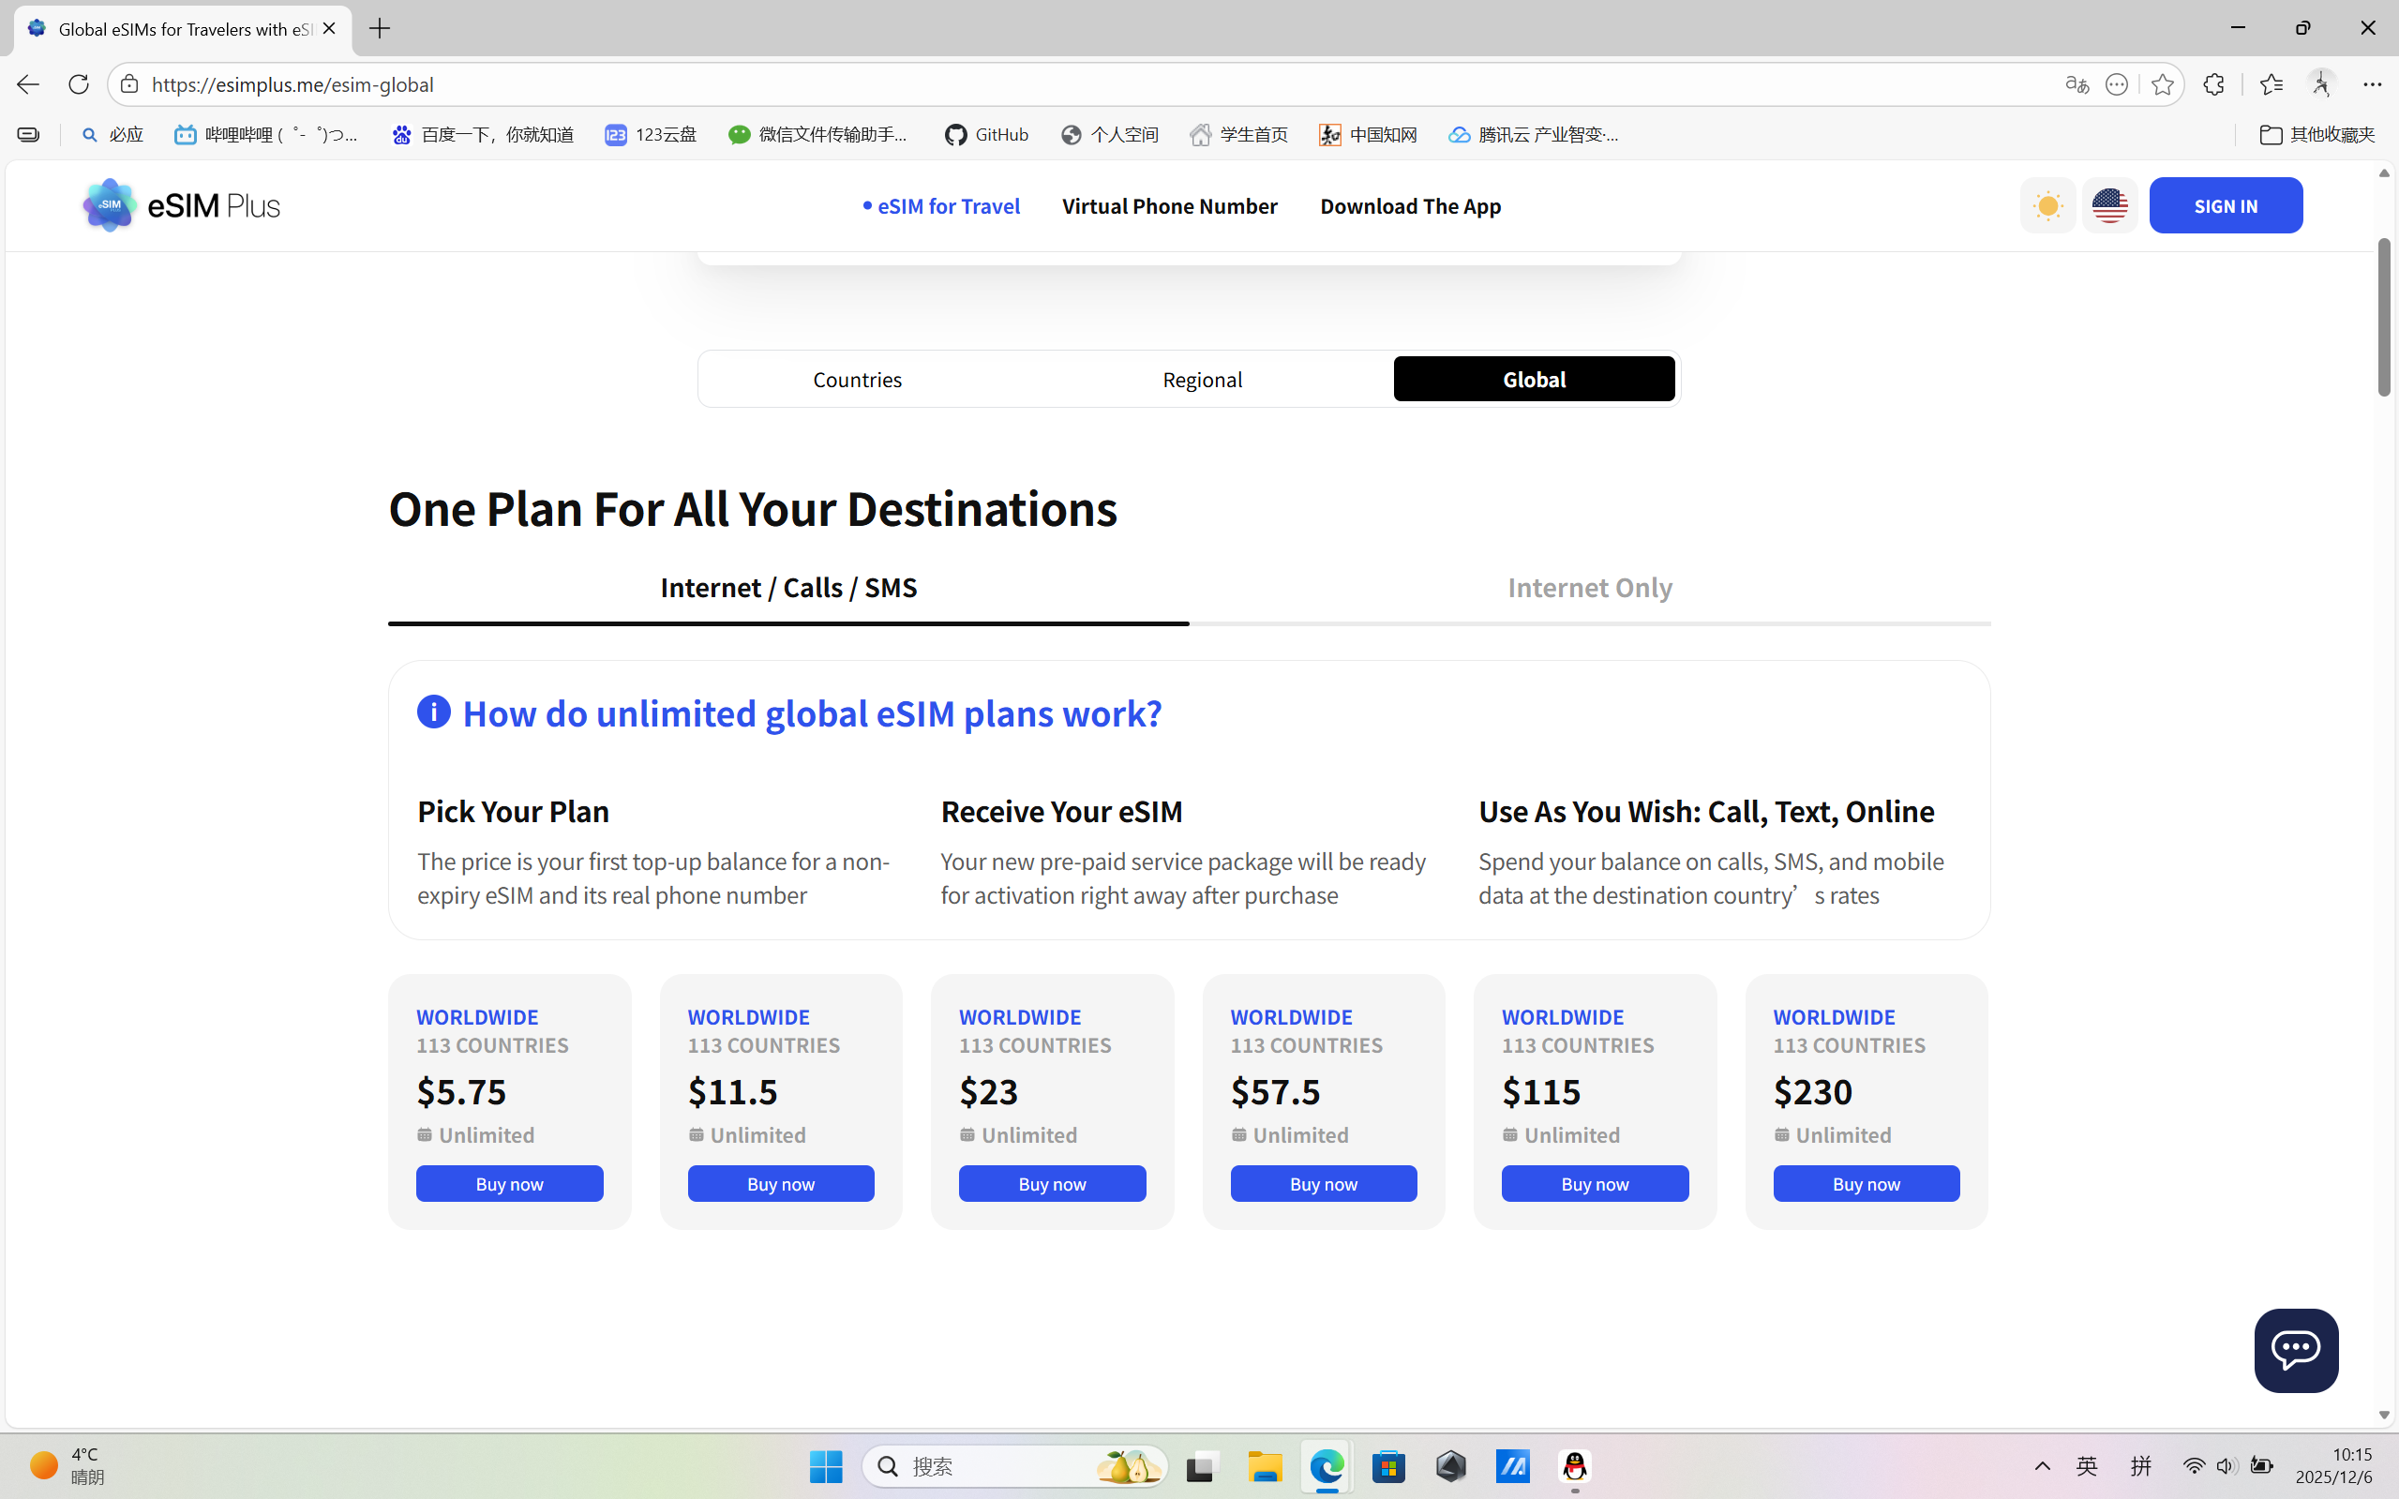Select the Regional plan toggle
This screenshot has width=2399, height=1499.
coord(1202,380)
